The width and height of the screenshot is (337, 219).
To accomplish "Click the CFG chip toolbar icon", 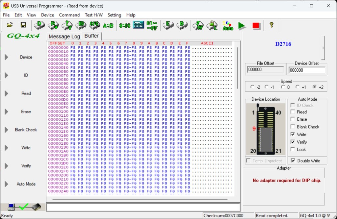I will (94, 25).
